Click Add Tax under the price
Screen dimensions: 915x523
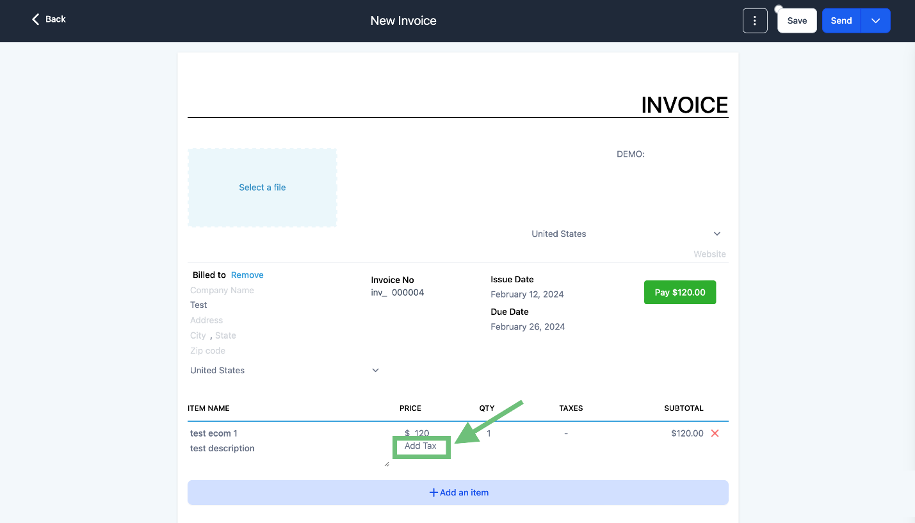click(x=421, y=446)
